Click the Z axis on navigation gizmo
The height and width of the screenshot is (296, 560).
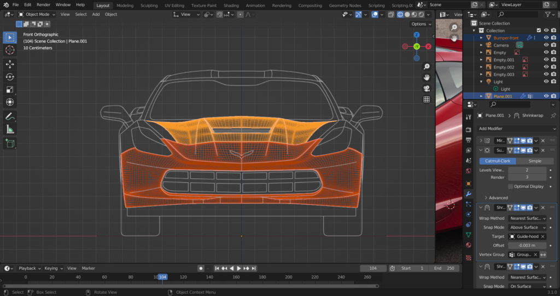[416, 34]
